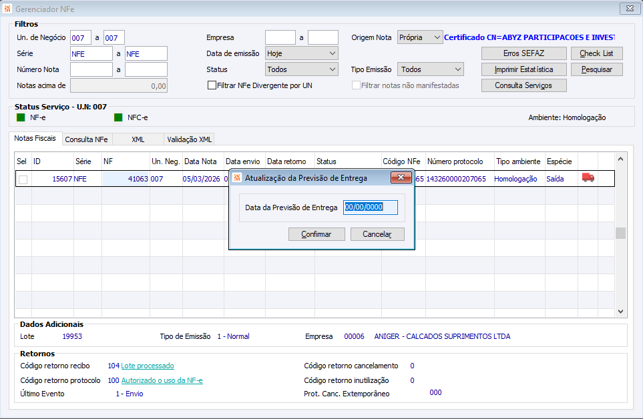The height and width of the screenshot is (419, 643).
Task: Click the Código NFe column header
Action: coord(403,161)
